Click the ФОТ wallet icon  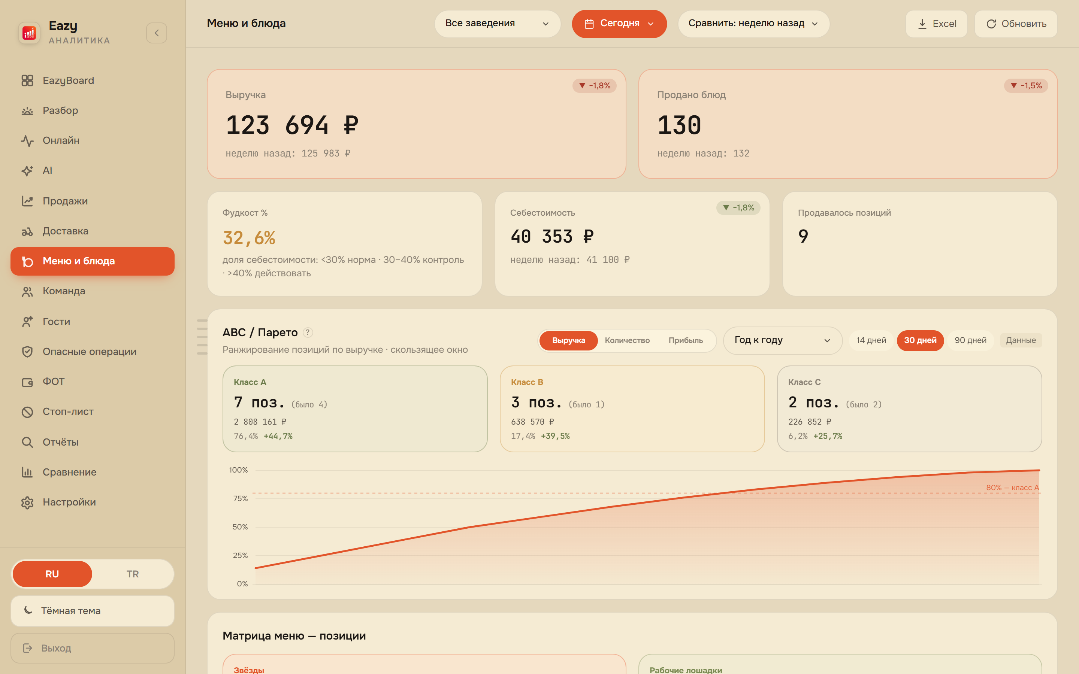pos(27,382)
